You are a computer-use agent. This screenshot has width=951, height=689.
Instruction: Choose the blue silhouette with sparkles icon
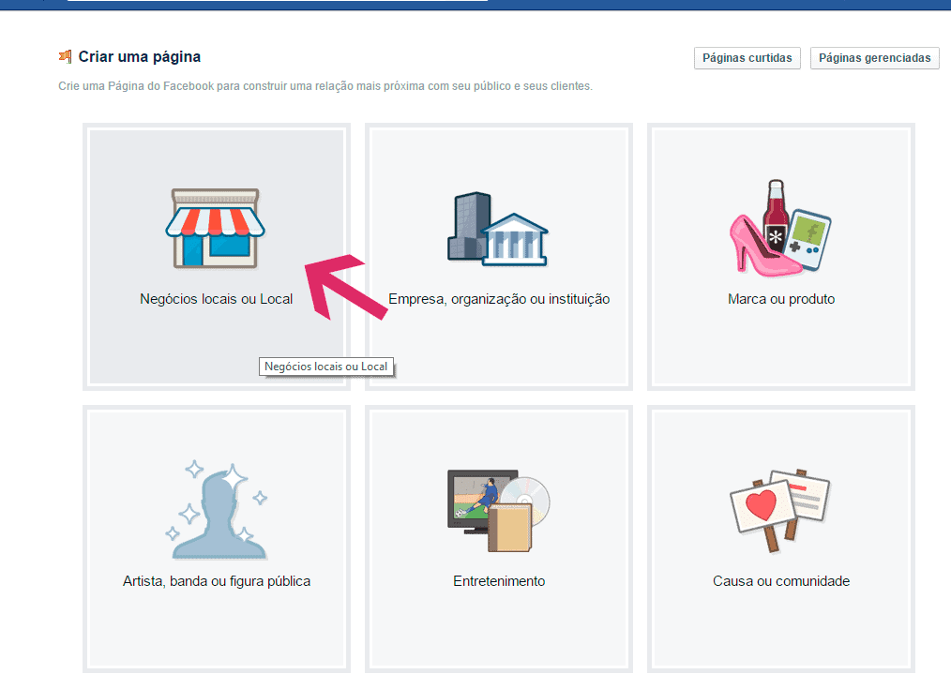[x=217, y=509]
